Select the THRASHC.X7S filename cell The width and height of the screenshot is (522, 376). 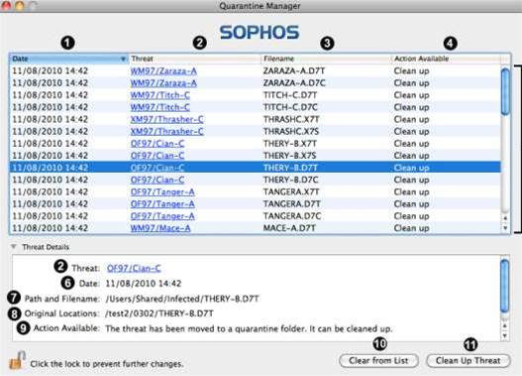tap(291, 131)
